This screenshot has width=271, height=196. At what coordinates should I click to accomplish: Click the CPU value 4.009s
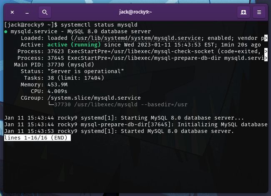[x=58, y=91]
